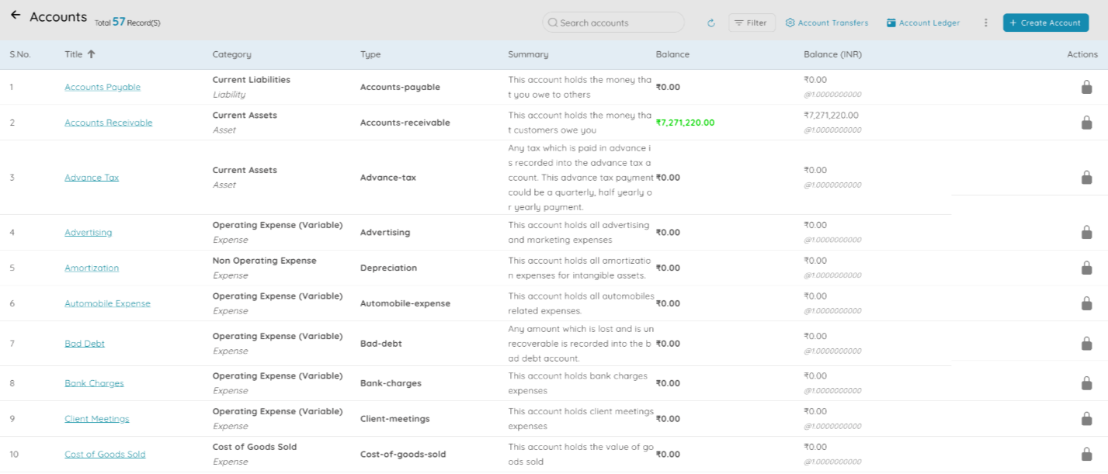
Task: Open Account Transfers
Action: 826,23
